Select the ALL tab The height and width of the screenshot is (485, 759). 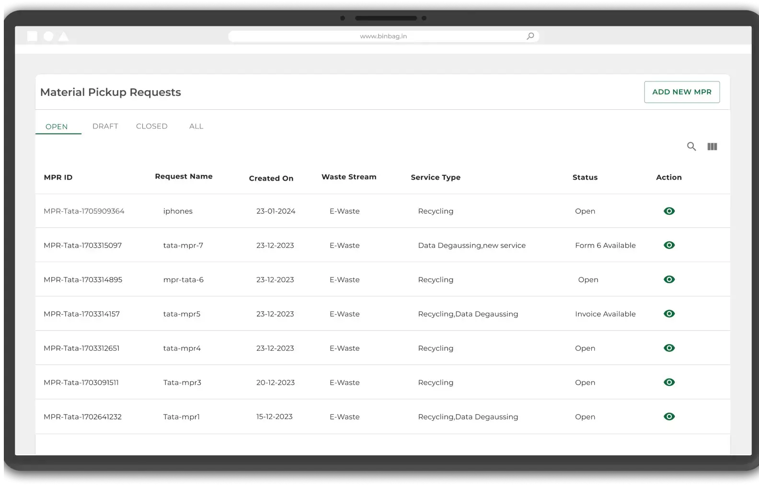tap(196, 126)
